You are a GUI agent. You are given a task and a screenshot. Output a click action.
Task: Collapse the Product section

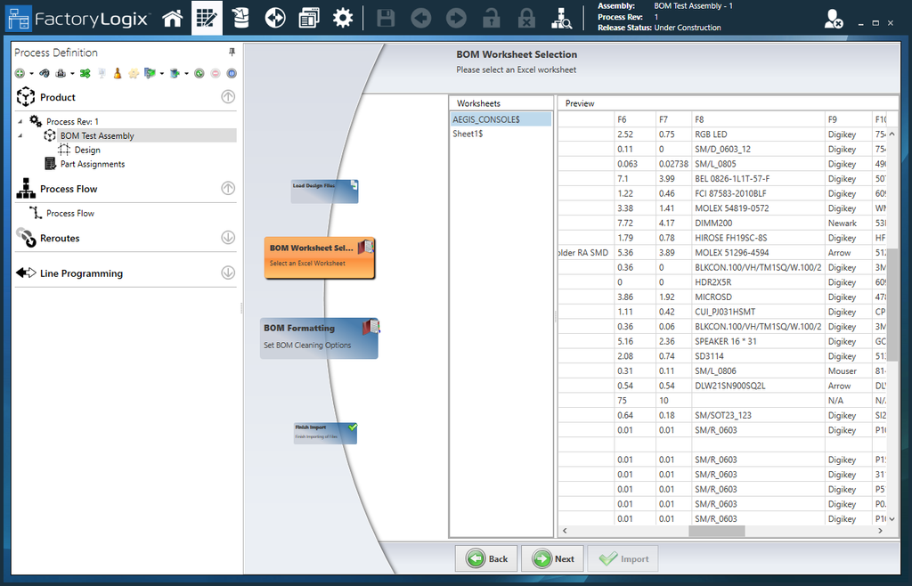[x=228, y=97]
